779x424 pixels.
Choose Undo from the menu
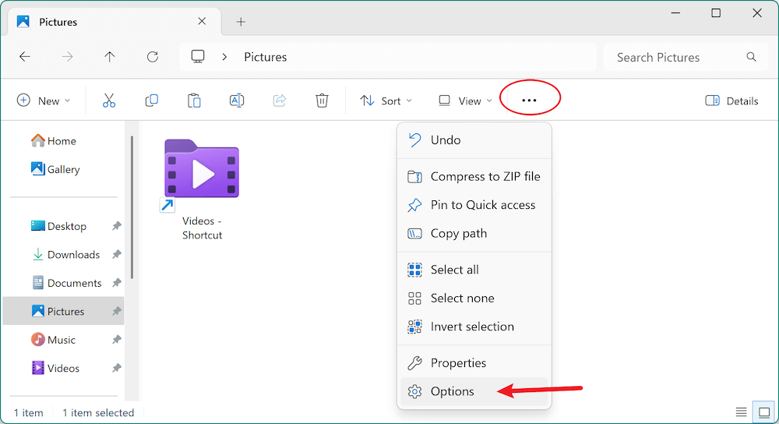[x=474, y=140]
